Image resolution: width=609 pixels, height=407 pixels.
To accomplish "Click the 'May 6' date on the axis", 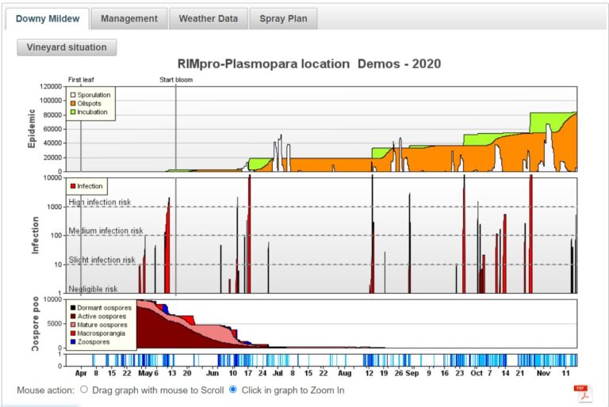I will click(148, 373).
